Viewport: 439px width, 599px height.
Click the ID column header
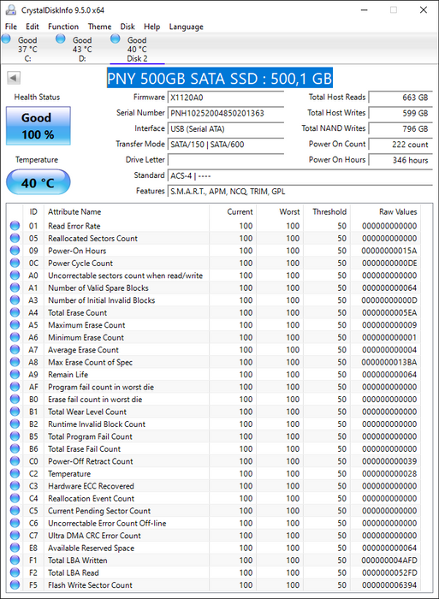(33, 211)
